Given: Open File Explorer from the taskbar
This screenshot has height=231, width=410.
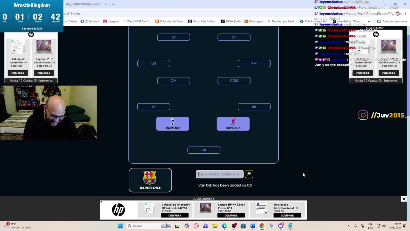Looking at the screenshot, I should coord(215,226).
